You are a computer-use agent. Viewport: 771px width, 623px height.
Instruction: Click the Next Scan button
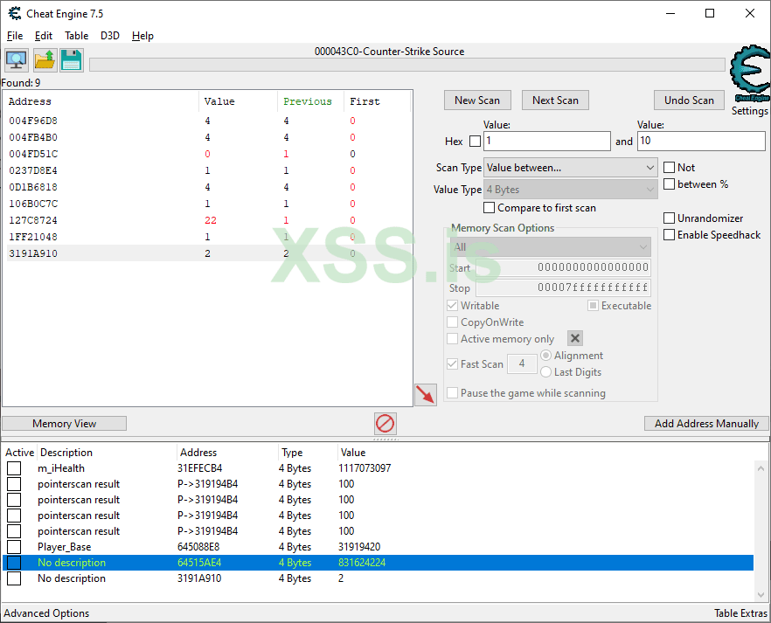555,100
